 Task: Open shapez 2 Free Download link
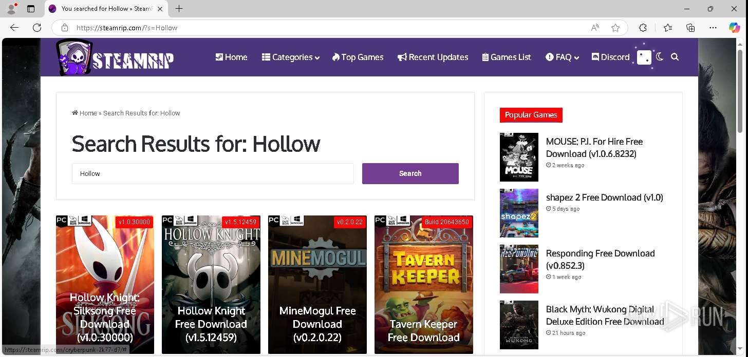pyautogui.click(x=605, y=197)
